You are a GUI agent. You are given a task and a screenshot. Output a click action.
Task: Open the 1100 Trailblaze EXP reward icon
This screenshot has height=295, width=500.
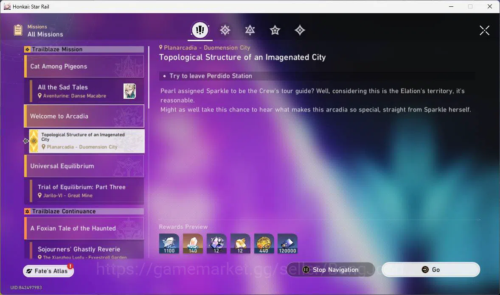(169, 244)
